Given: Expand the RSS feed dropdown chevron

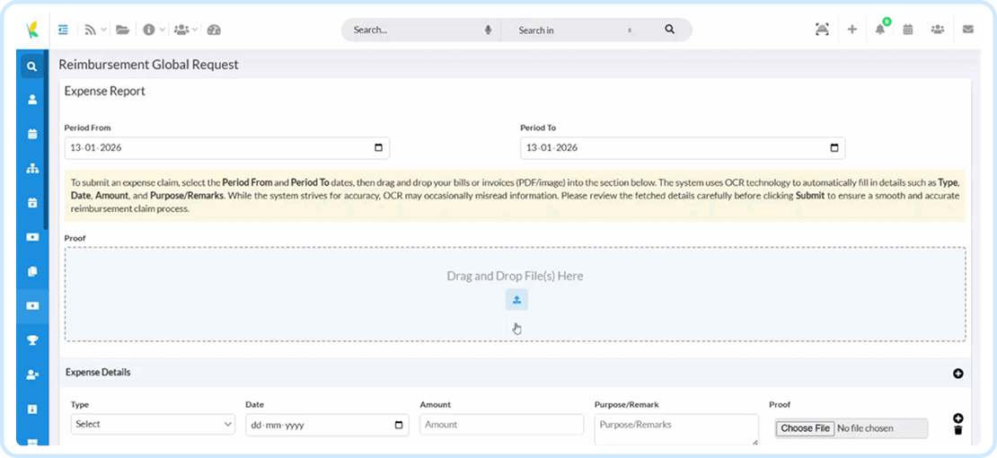Looking at the screenshot, I should point(103,30).
